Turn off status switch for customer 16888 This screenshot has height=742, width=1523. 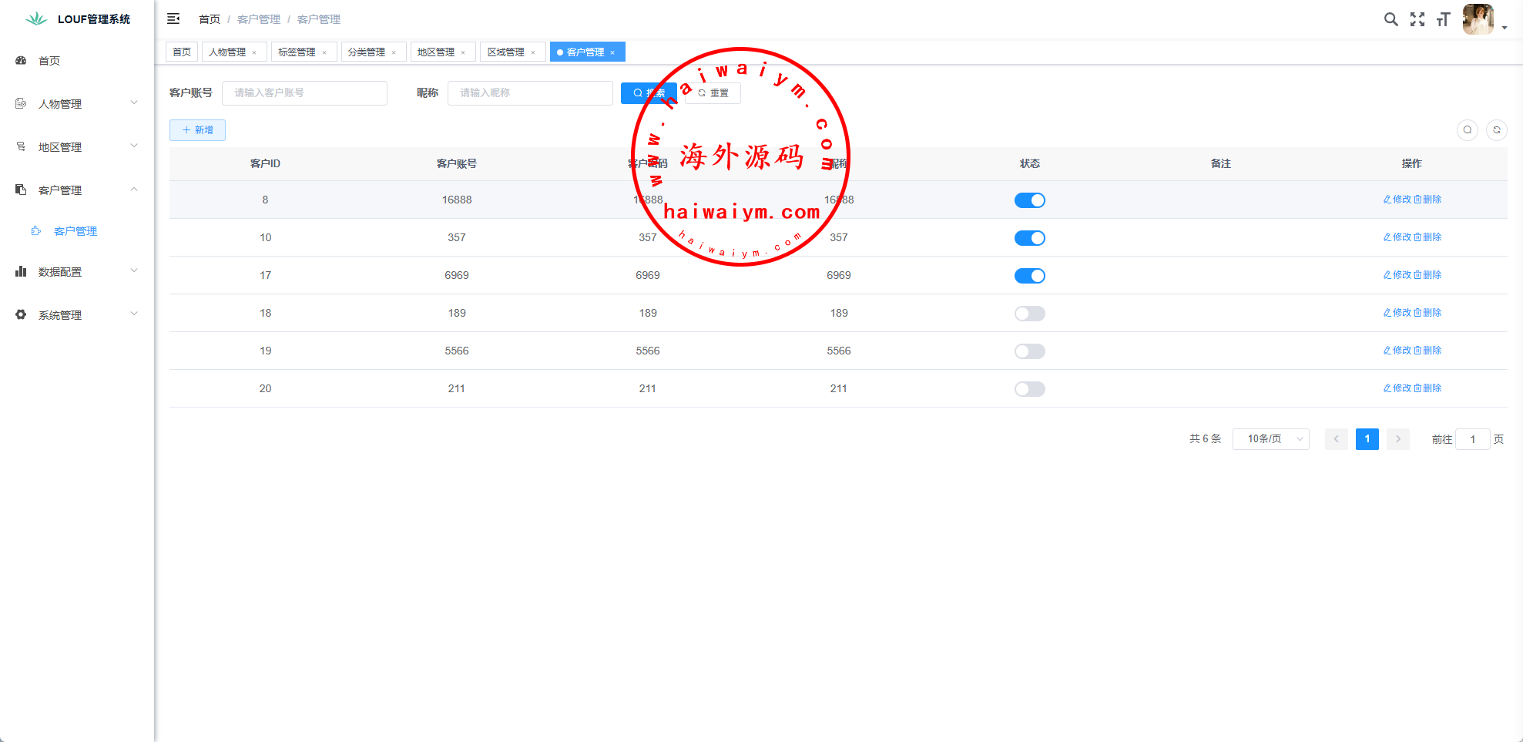[1029, 200]
